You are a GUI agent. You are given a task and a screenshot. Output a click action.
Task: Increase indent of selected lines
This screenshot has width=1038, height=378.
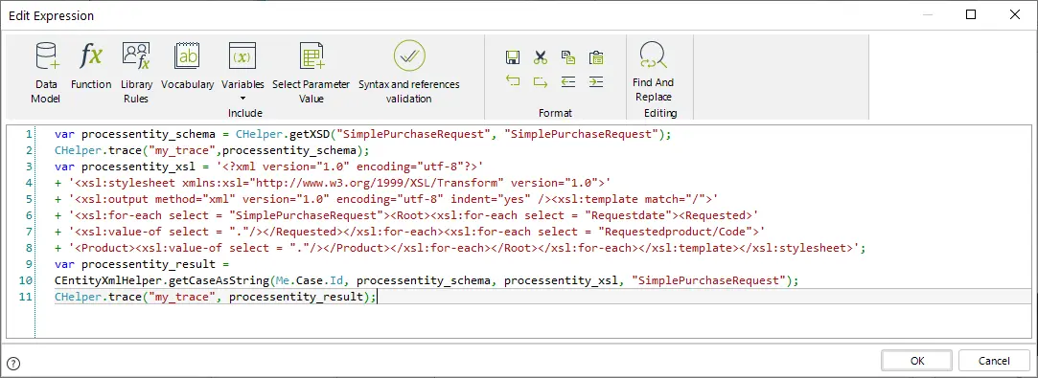596,82
